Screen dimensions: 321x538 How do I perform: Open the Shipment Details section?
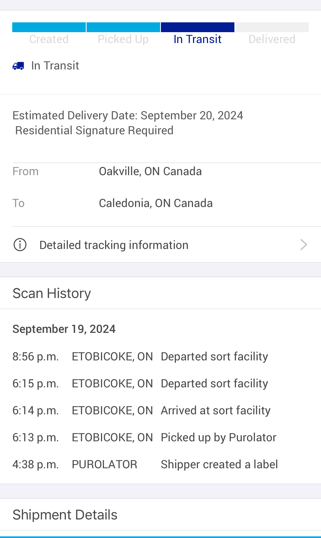pos(160,515)
